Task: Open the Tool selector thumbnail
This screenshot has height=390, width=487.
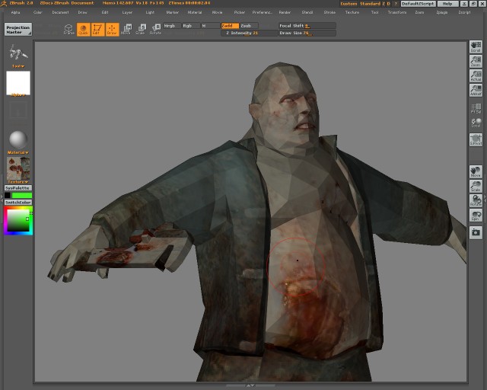Action: tap(18, 53)
